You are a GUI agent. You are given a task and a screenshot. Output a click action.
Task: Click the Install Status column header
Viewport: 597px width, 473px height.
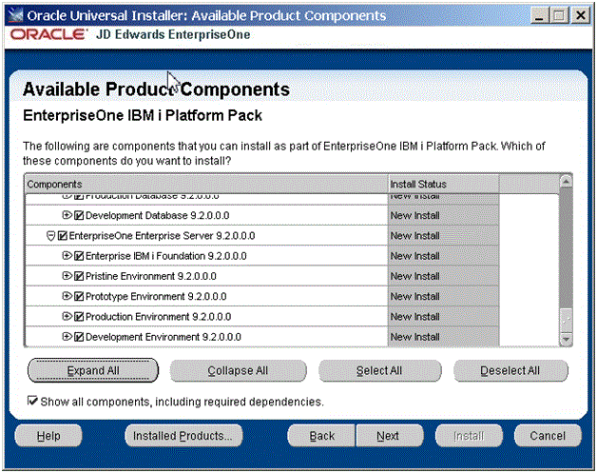click(444, 184)
